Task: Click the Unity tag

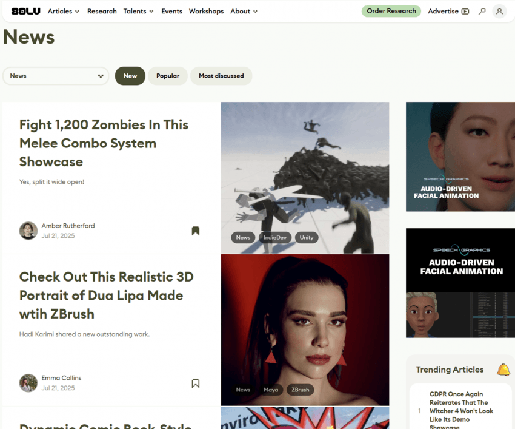Action: (307, 237)
